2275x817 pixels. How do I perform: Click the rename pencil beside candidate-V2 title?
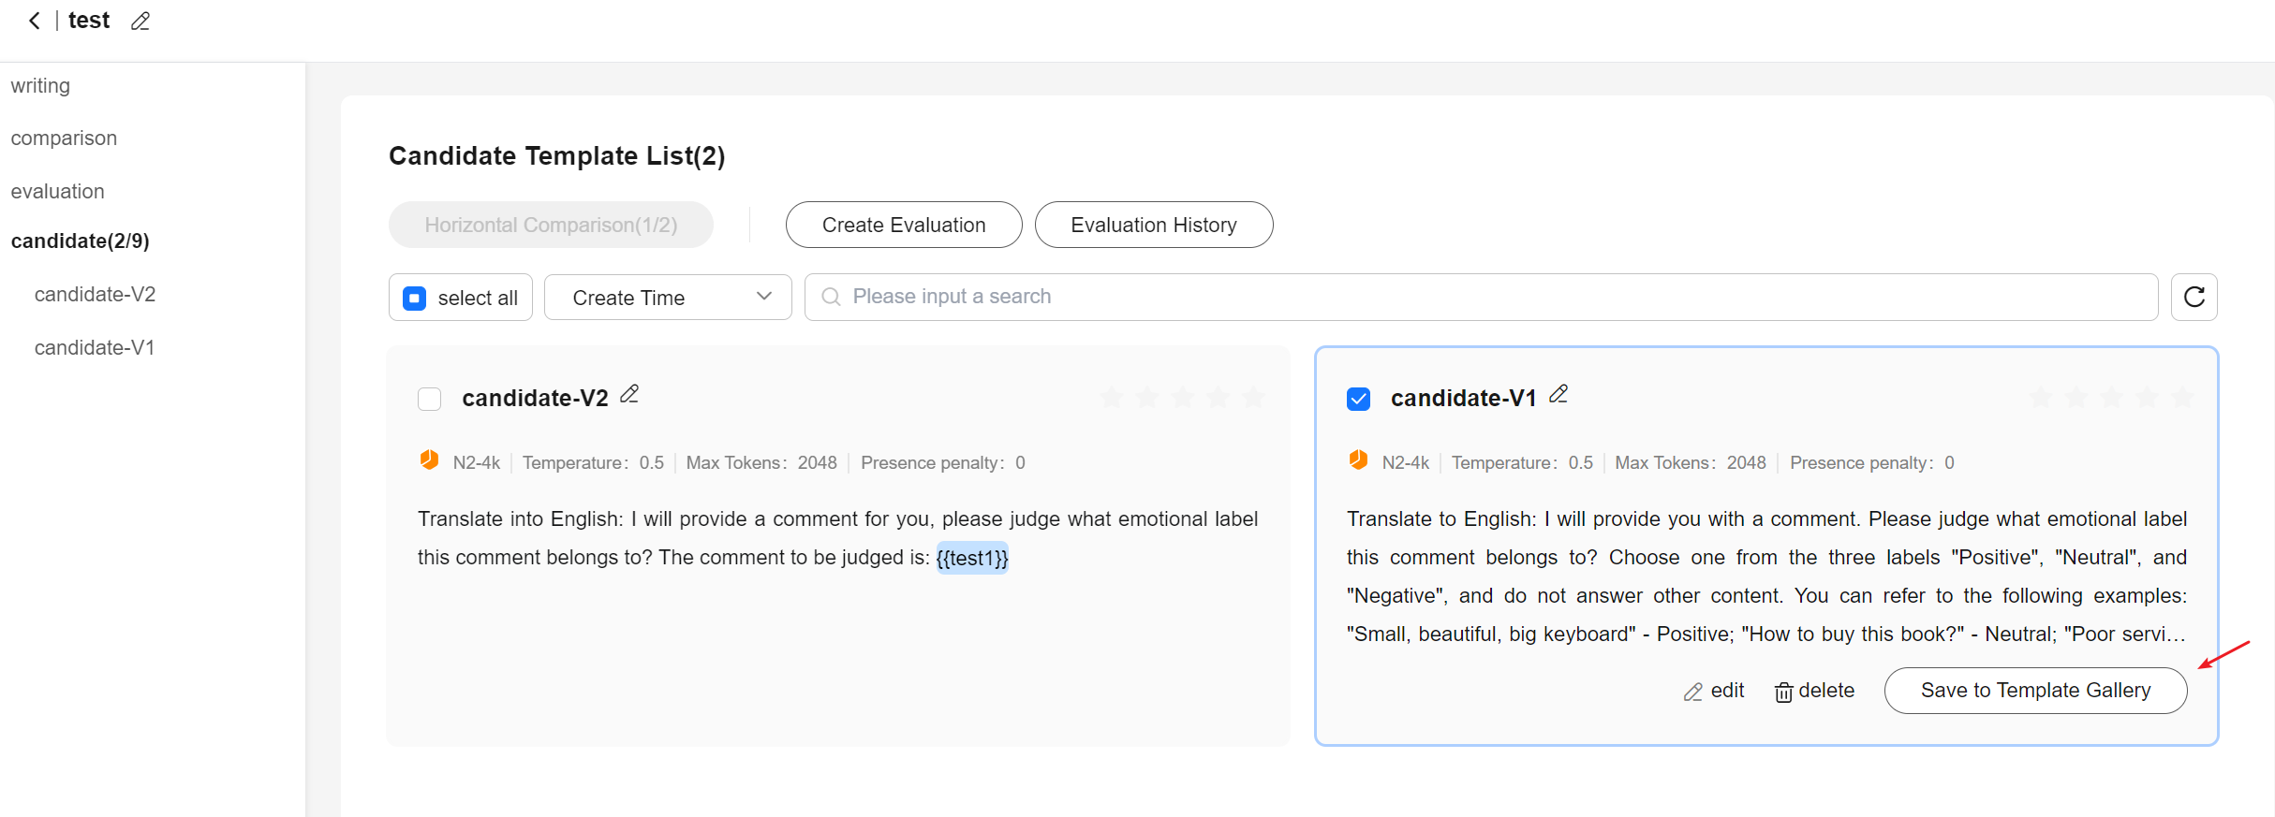[629, 395]
